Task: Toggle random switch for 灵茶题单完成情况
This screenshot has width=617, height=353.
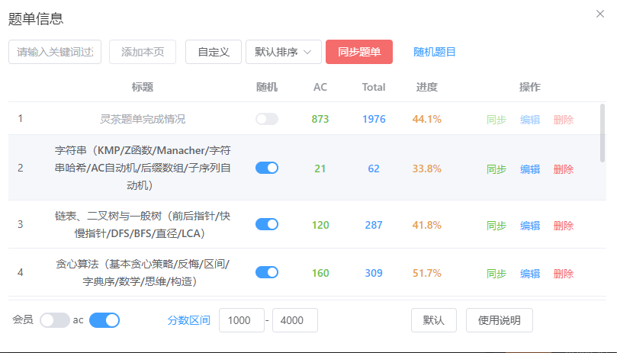Action: click(x=267, y=119)
